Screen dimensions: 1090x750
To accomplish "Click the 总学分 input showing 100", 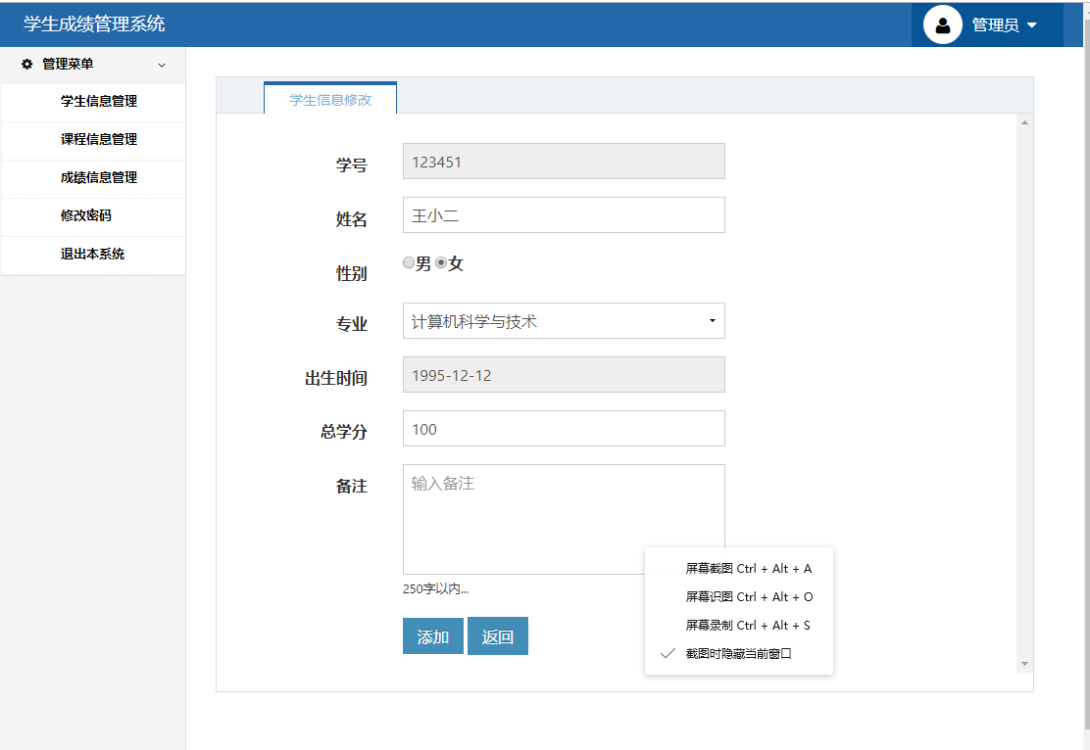I will pyautogui.click(x=564, y=429).
